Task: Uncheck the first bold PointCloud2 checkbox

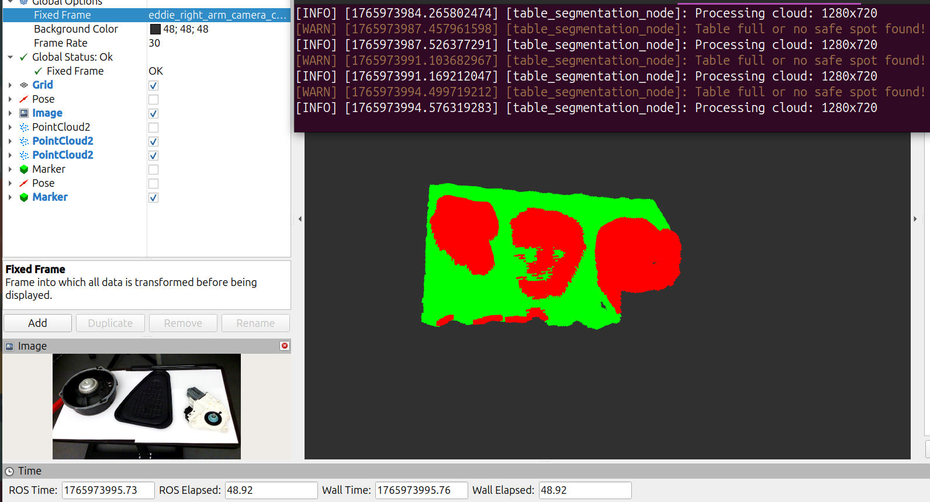Action: (154, 142)
